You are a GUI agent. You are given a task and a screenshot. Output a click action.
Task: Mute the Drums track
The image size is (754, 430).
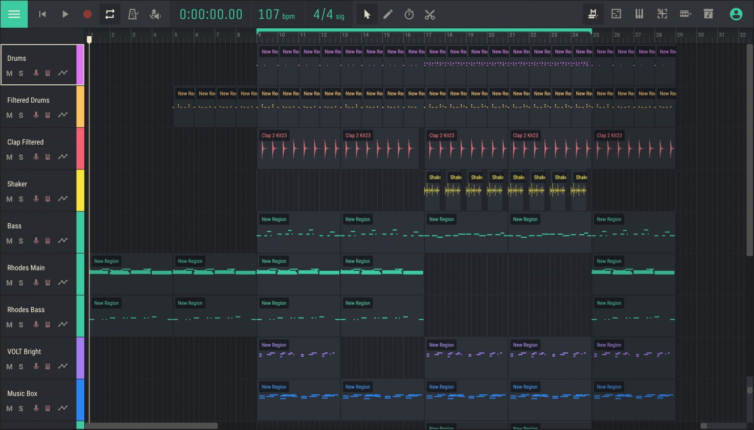pos(9,73)
